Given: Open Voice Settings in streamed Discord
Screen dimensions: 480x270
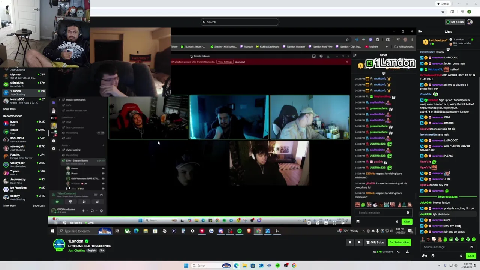Looking at the screenshot, I should point(225,62).
